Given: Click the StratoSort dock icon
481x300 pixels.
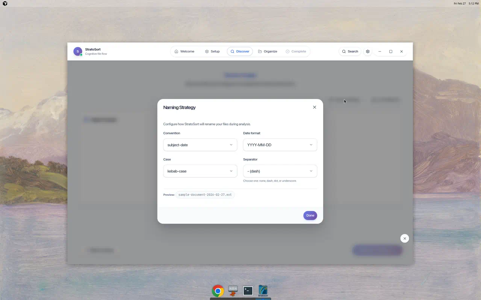Looking at the screenshot, I should point(263,291).
